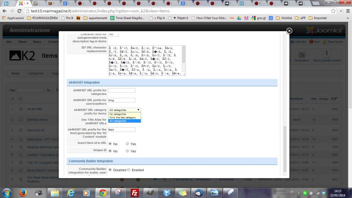The width and height of the screenshot is (352, 198).
Task: Set Community Builder integration to Disabled
Action: pos(110,170)
